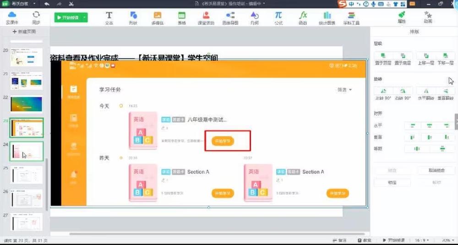Open the 70% zoom level dropdown
The width and height of the screenshot is (458, 245).
[448, 240]
